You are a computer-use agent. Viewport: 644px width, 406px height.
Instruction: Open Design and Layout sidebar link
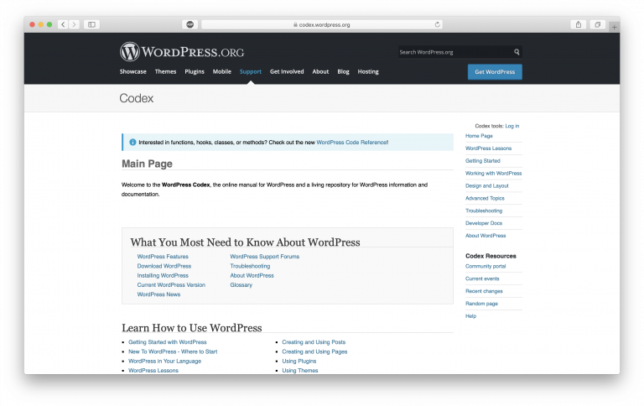coord(486,185)
